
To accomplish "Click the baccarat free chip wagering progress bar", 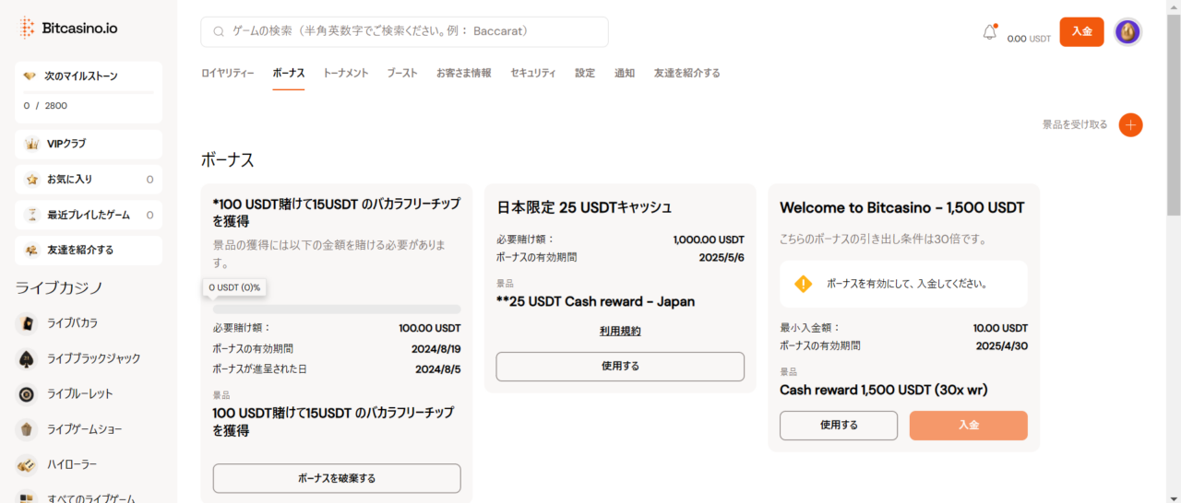I will tap(337, 310).
